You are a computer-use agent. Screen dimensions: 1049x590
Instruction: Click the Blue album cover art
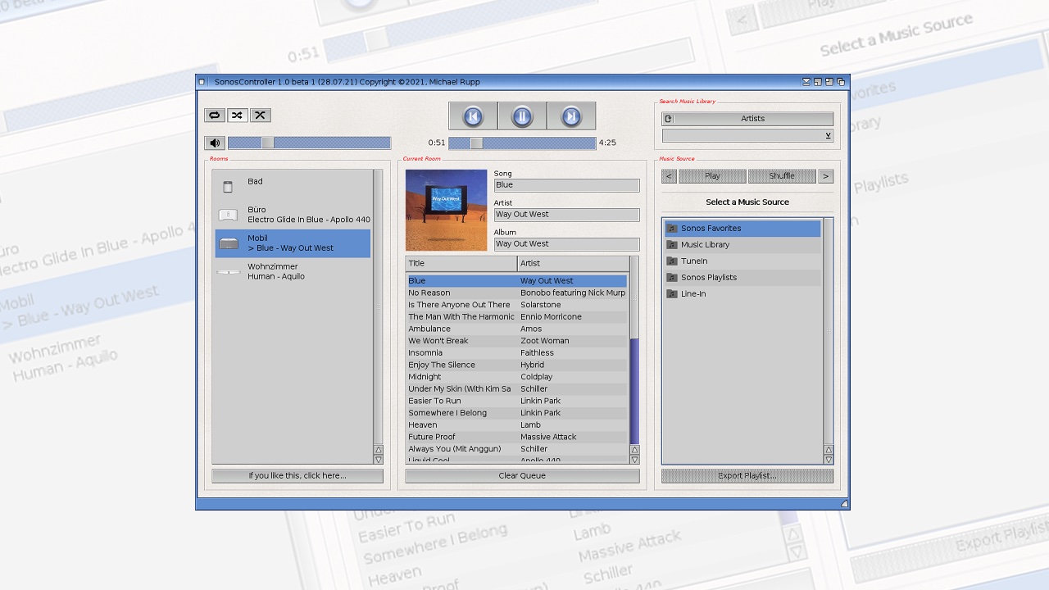point(446,210)
